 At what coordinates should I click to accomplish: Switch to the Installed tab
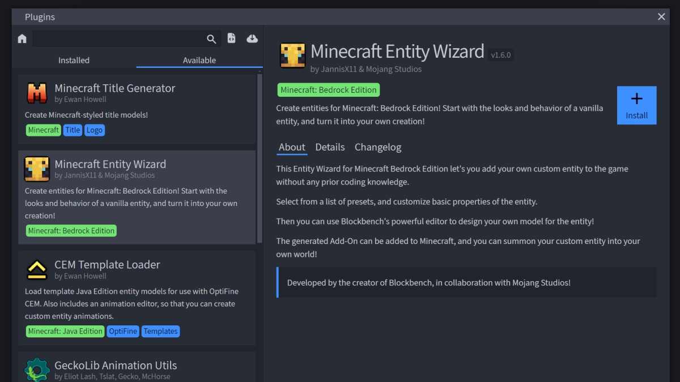coord(74,60)
